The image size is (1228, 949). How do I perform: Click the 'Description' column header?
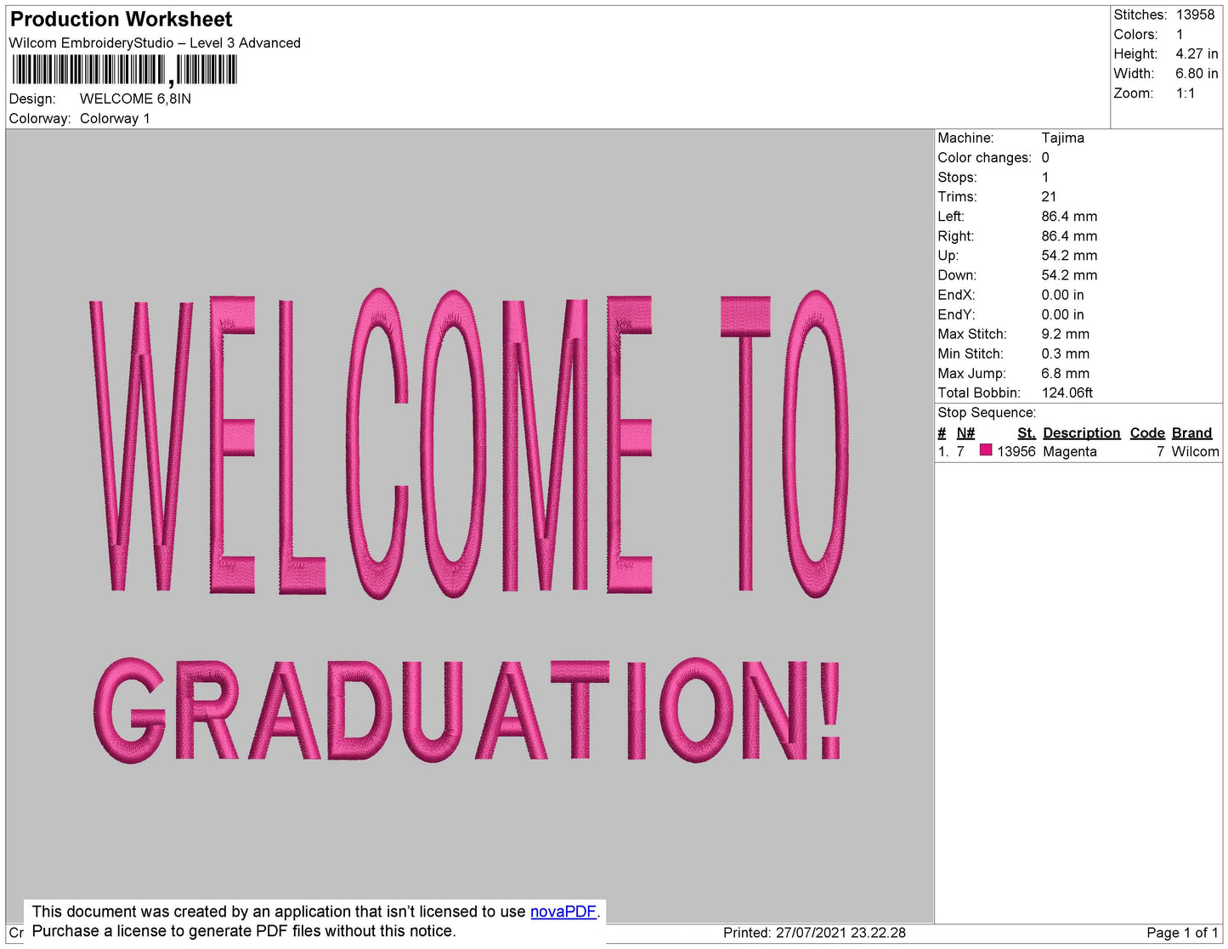click(1081, 432)
